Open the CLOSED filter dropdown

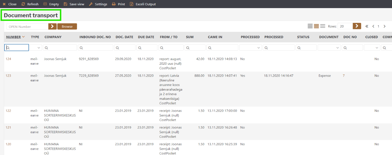[372, 48]
